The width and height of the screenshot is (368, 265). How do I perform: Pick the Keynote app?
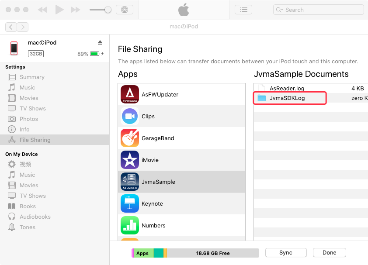coord(152,204)
